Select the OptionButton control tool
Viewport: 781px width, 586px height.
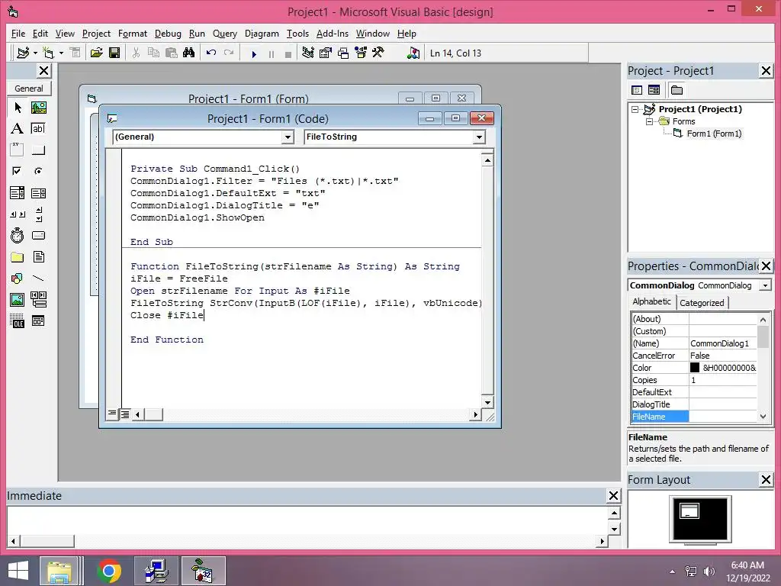click(38, 172)
